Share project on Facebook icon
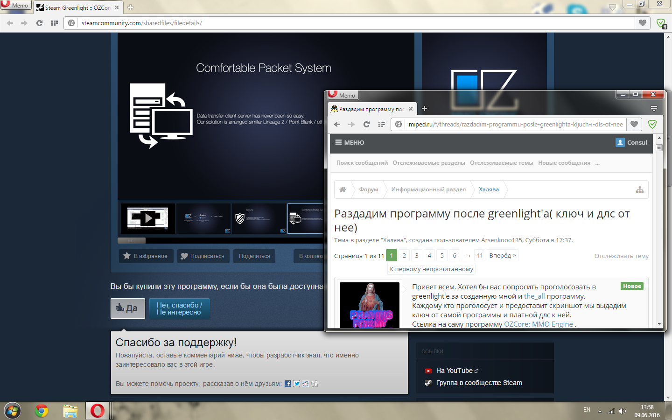The width and height of the screenshot is (672, 420). [288, 384]
